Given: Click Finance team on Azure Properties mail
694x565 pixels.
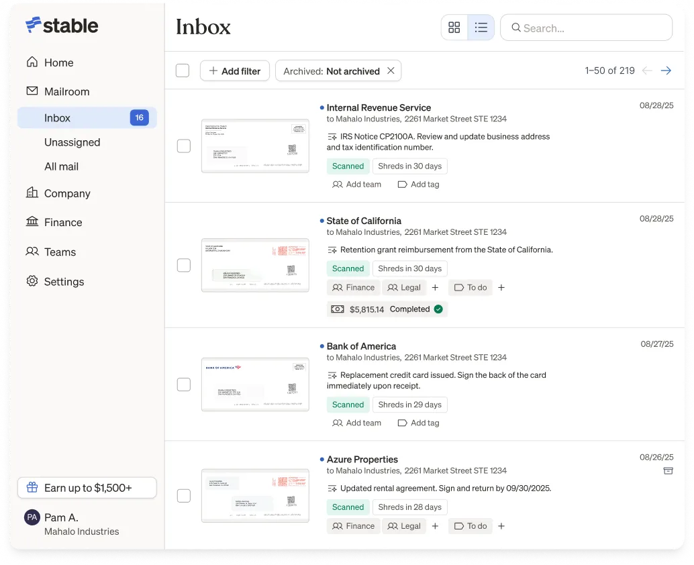Looking at the screenshot, I should click(353, 526).
